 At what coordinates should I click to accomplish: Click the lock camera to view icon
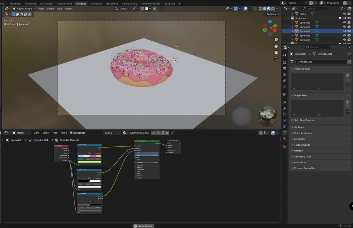pos(276,59)
